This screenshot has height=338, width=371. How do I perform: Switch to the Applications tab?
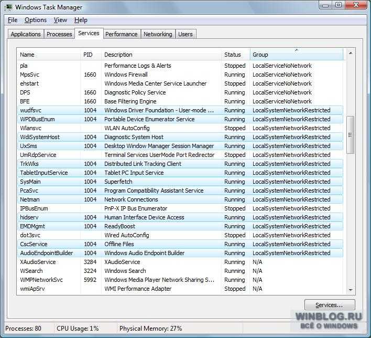[x=26, y=34]
